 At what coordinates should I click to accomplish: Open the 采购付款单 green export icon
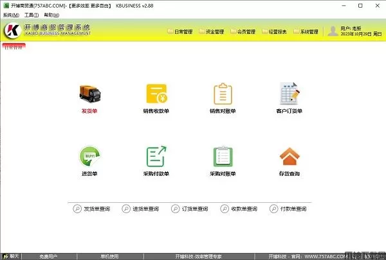point(156,156)
